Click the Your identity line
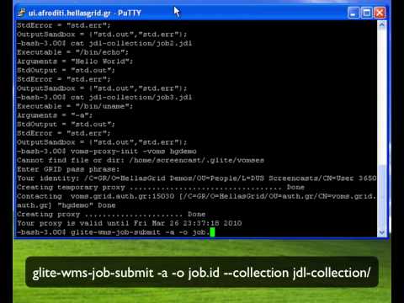This screenshot has width=404, height=303. (x=197, y=178)
